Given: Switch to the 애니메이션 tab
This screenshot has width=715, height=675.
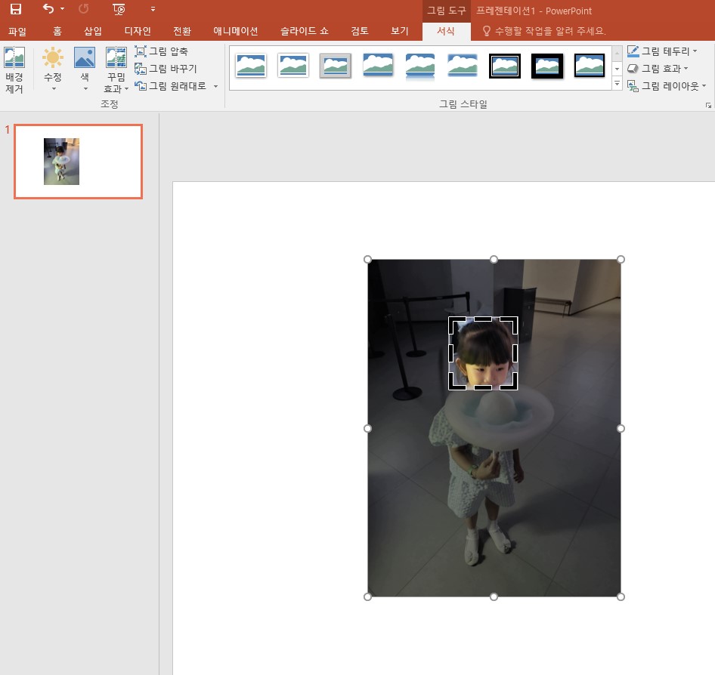Looking at the screenshot, I should 235,31.
